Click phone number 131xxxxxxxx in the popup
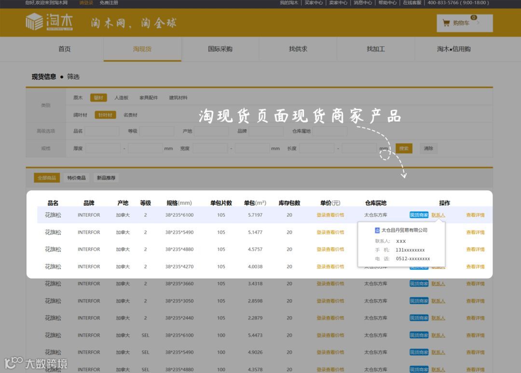521x373 pixels. (x=410, y=250)
